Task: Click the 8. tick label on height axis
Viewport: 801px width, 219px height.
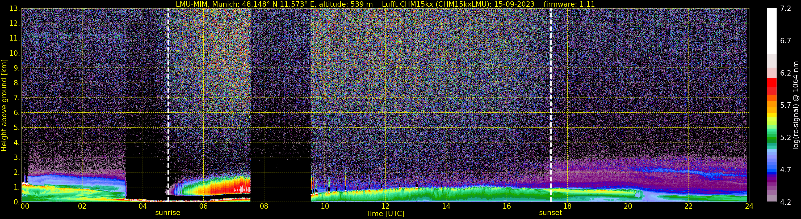Action: coord(17,83)
